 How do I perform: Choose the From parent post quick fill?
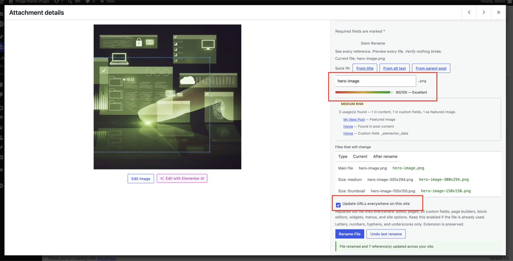[431, 68]
